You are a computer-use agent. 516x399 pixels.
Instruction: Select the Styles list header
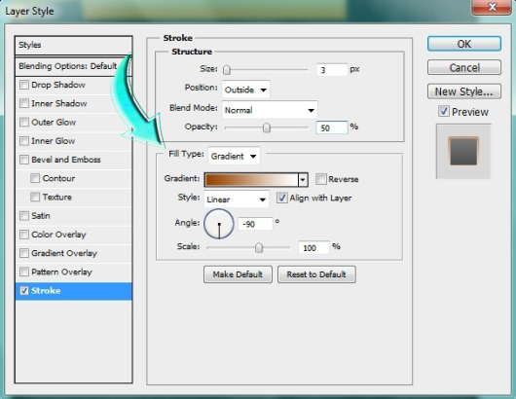pos(73,45)
